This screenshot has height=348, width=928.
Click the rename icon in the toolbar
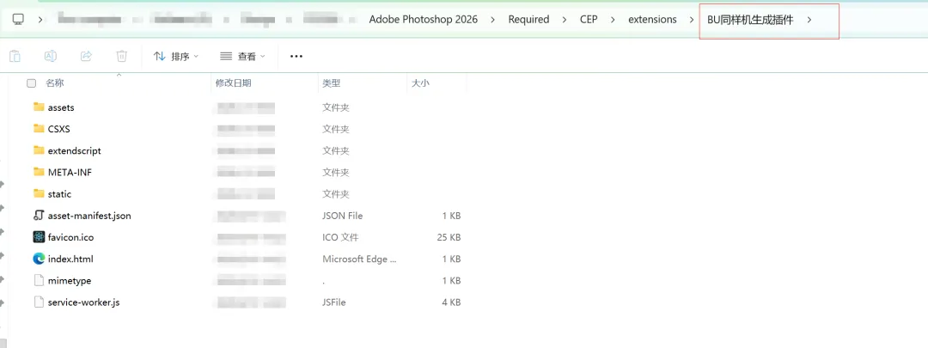click(51, 56)
